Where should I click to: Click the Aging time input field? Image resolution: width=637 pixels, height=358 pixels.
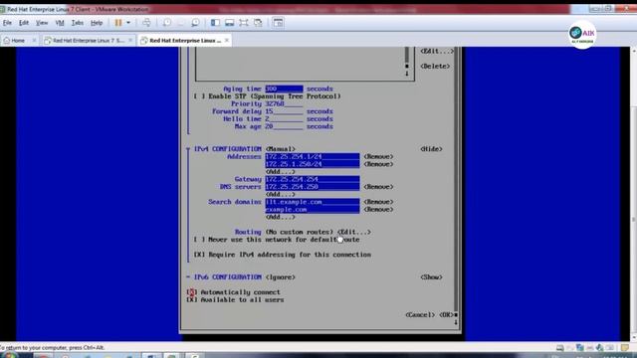pos(284,89)
